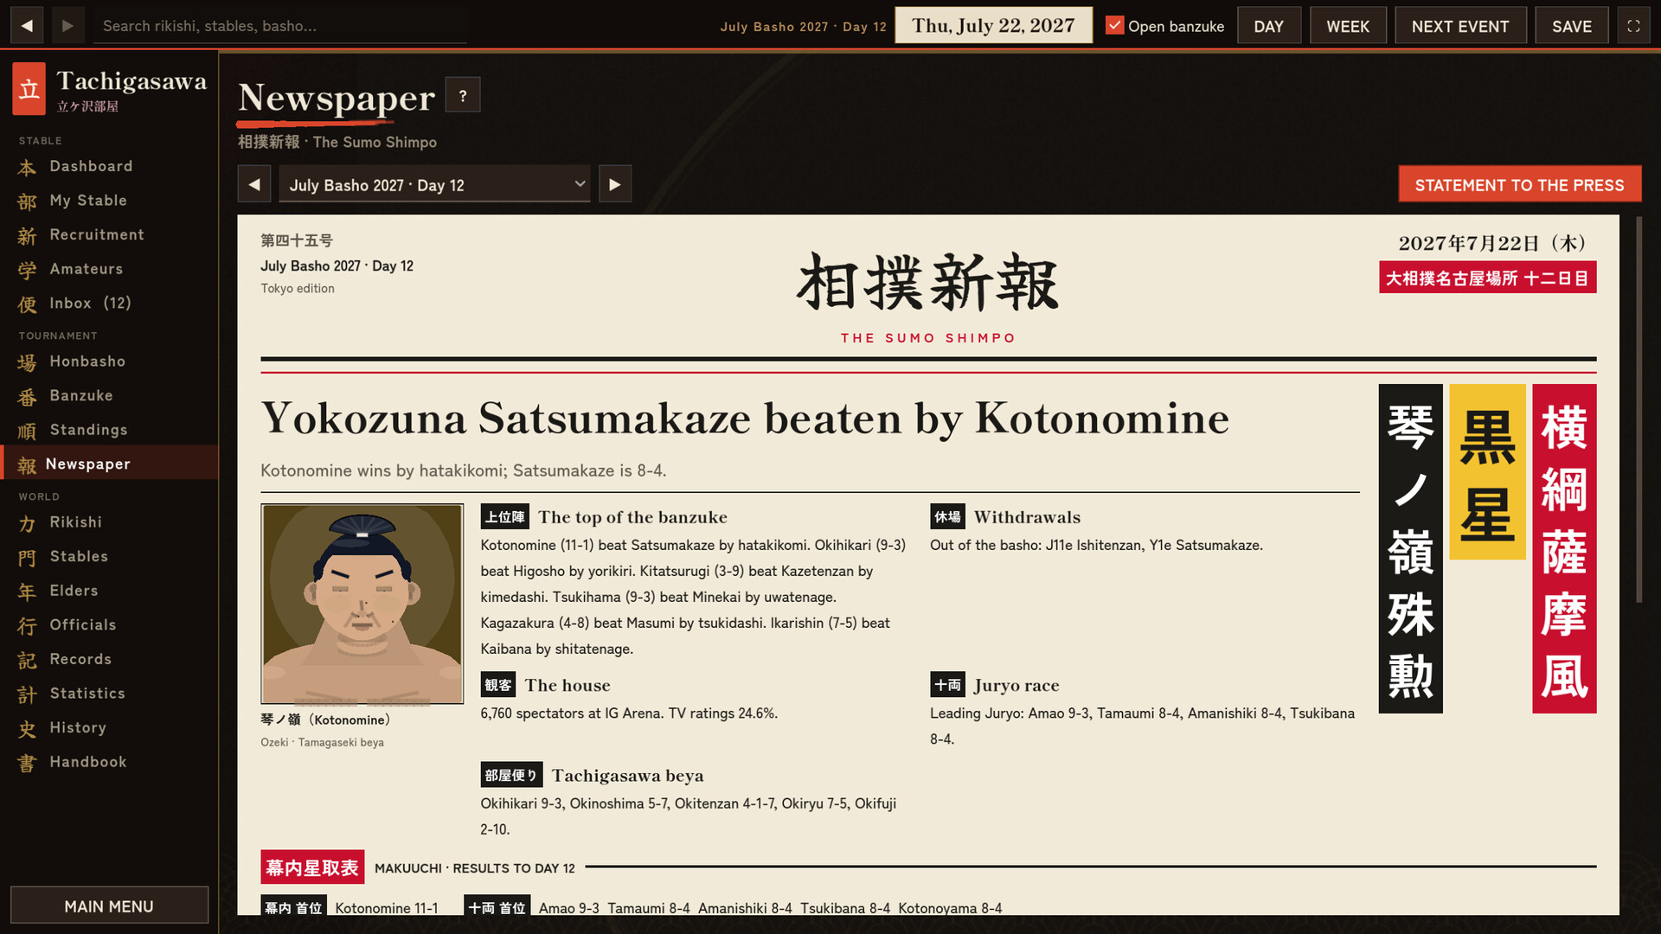Click STATEMENT TO THE PRESS button
The height and width of the screenshot is (934, 1661).
click(x=1519, y=184)
